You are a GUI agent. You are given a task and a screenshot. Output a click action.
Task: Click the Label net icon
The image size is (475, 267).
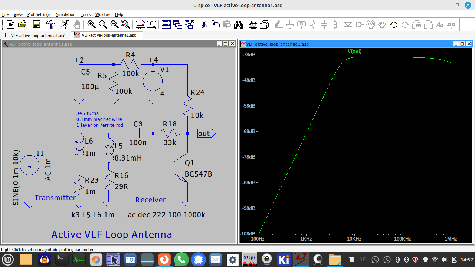pos(301,24)
